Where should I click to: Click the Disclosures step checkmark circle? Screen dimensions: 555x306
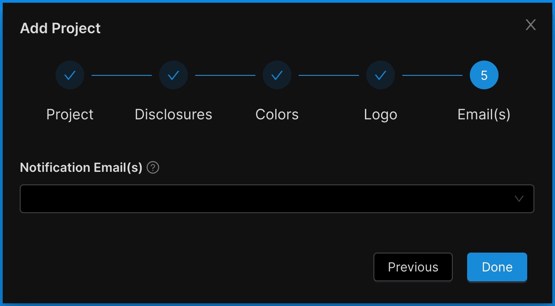(173, 75)
